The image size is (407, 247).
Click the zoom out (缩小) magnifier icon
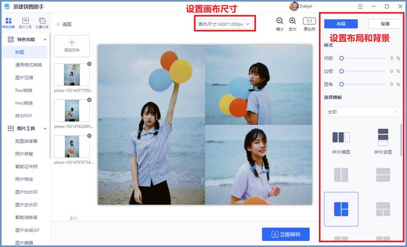279,21
